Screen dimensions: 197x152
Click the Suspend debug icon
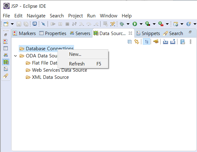pyautogui.click(x=60, y=24)
